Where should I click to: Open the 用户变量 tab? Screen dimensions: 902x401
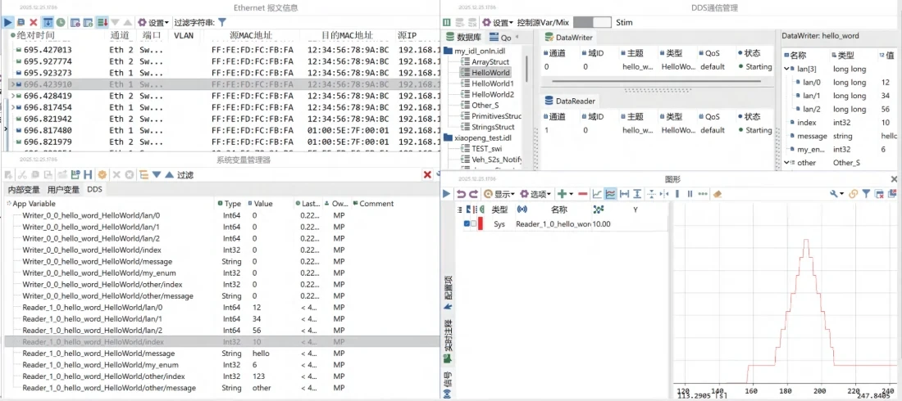[x=63, y=190]
